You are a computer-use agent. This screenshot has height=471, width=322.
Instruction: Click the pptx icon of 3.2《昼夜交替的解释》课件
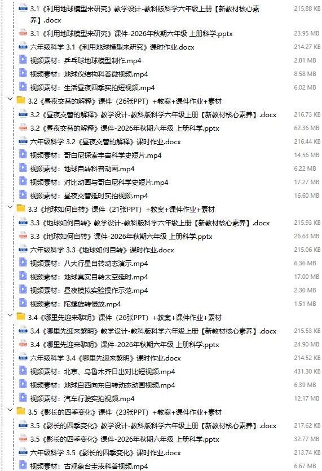click(x=23, y=128)
